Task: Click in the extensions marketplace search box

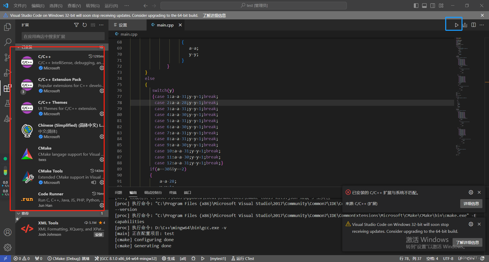Action: [x=63, y=36]
